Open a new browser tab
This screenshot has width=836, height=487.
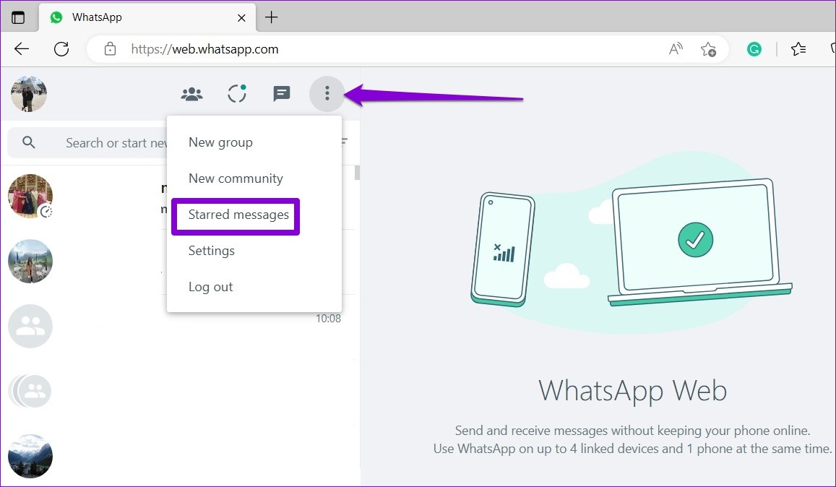(x=272, y=17)
